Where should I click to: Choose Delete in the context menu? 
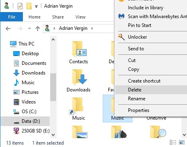tap(151, 90)
